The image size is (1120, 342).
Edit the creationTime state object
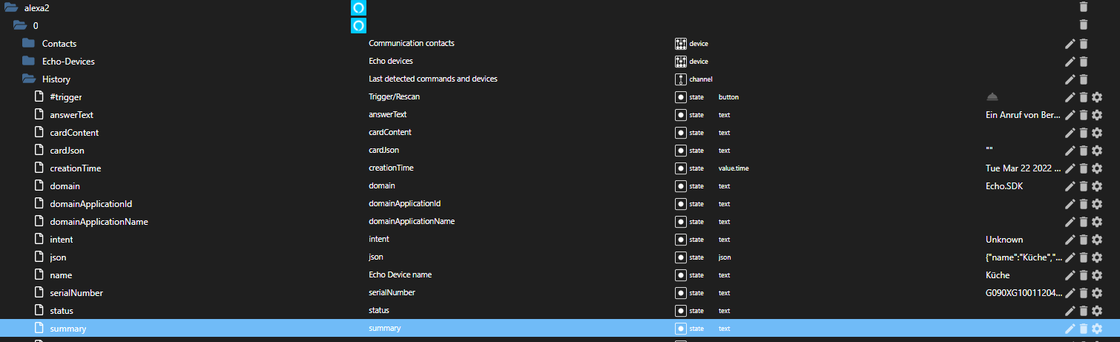[x=1070, y=168]
